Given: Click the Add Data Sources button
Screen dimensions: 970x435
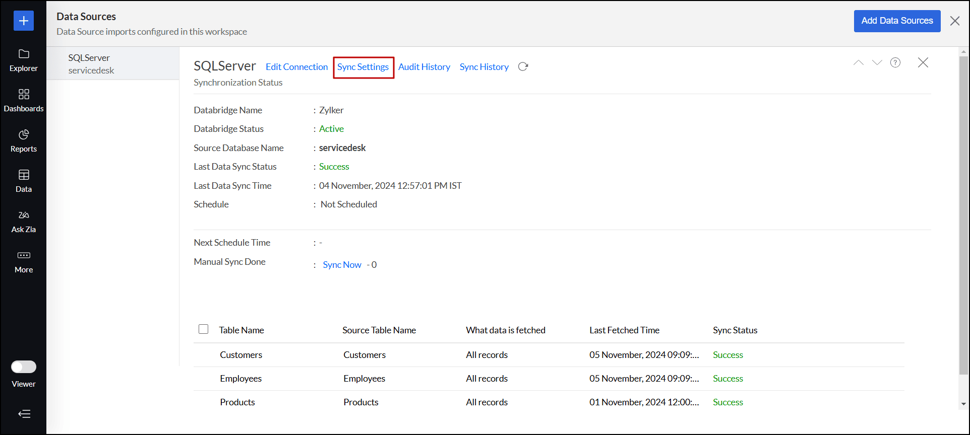Looking at the screenshot, I should pos(896,21).
